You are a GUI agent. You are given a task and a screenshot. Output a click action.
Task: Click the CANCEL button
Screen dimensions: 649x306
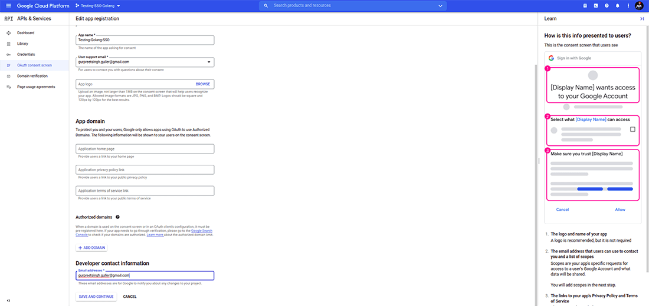click(130, 297)
